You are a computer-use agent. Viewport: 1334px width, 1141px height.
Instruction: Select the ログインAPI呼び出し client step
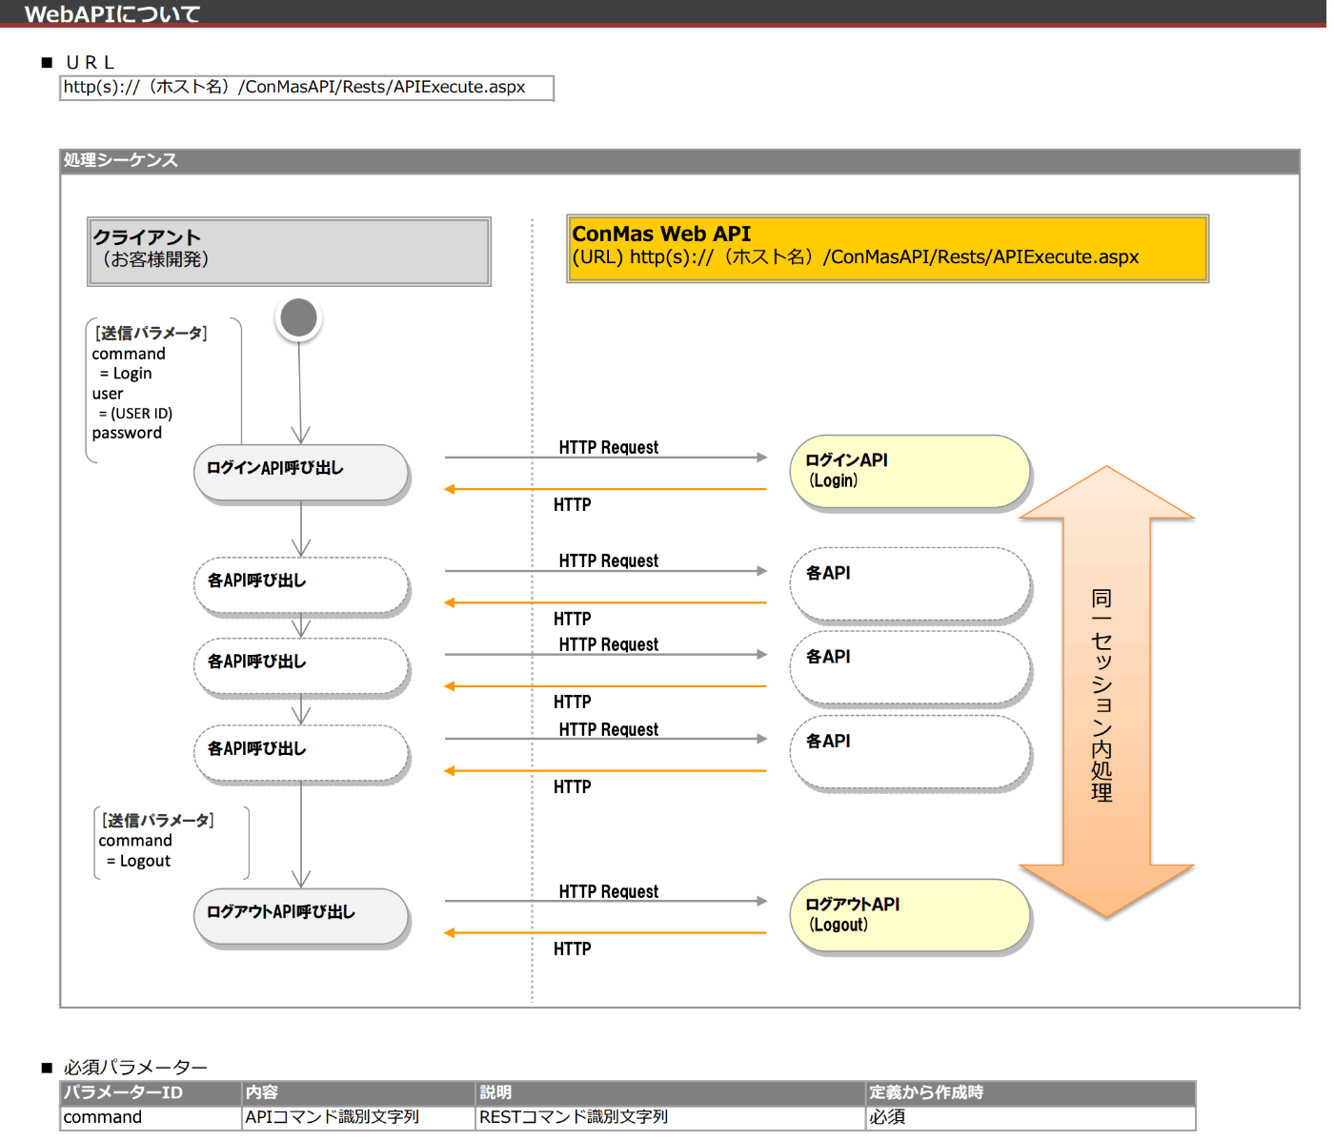[301, 469]
